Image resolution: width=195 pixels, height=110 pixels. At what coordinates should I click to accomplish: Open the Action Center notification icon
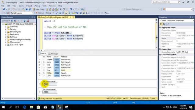tap(191, 107)
